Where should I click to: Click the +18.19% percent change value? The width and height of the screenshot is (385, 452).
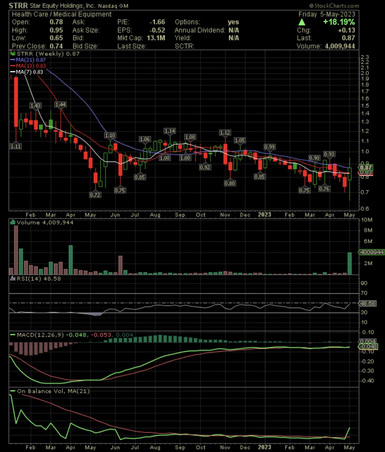[339, 22]
